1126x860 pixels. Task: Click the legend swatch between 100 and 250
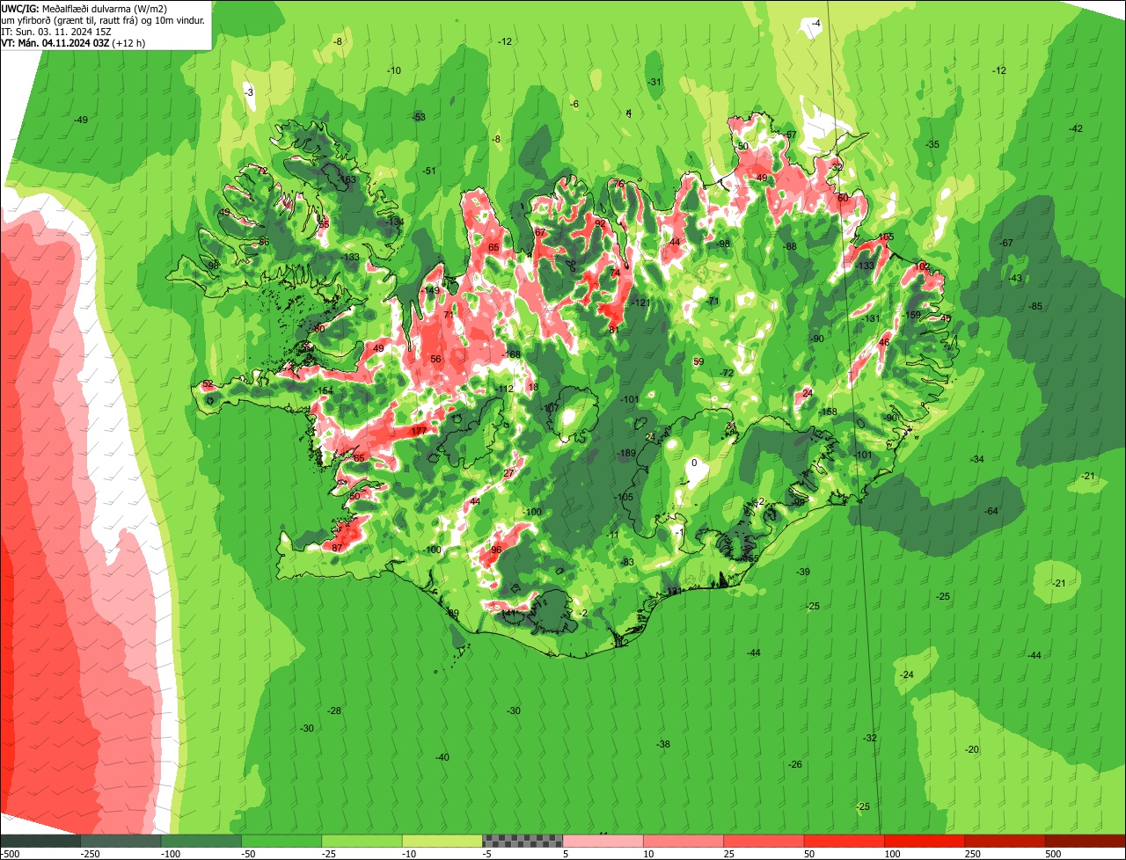coord(925,841)
